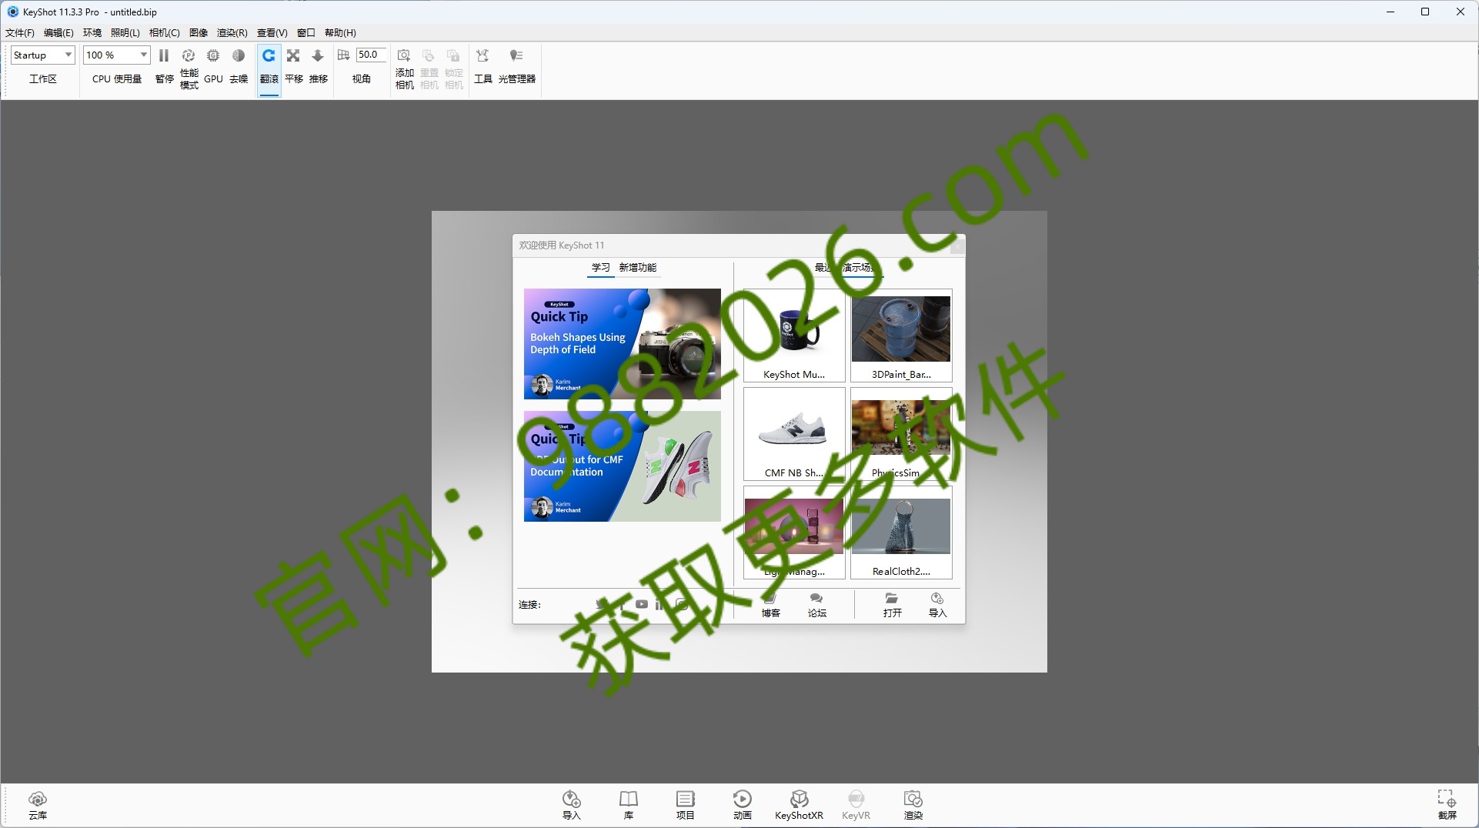Open the CMF NB Sh... demo scene
The height and width of the screenshot is (828, 1479).
794,434
